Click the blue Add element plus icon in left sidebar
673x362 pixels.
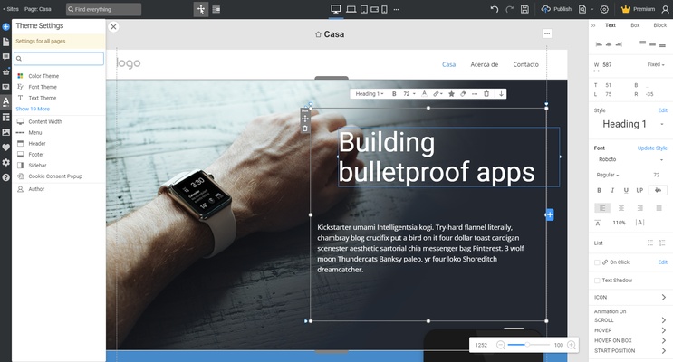(x=5, y=26)
